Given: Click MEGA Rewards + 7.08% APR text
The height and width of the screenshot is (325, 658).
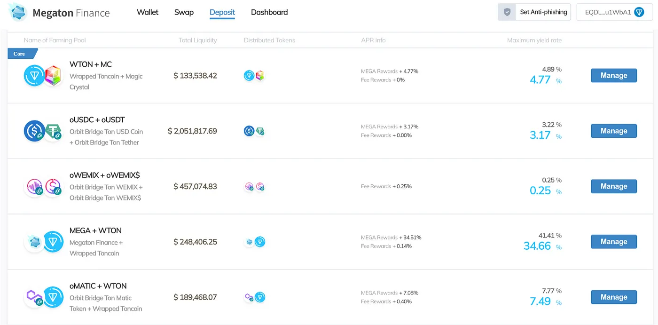Looking at the screenshot, I should [390, 293].
